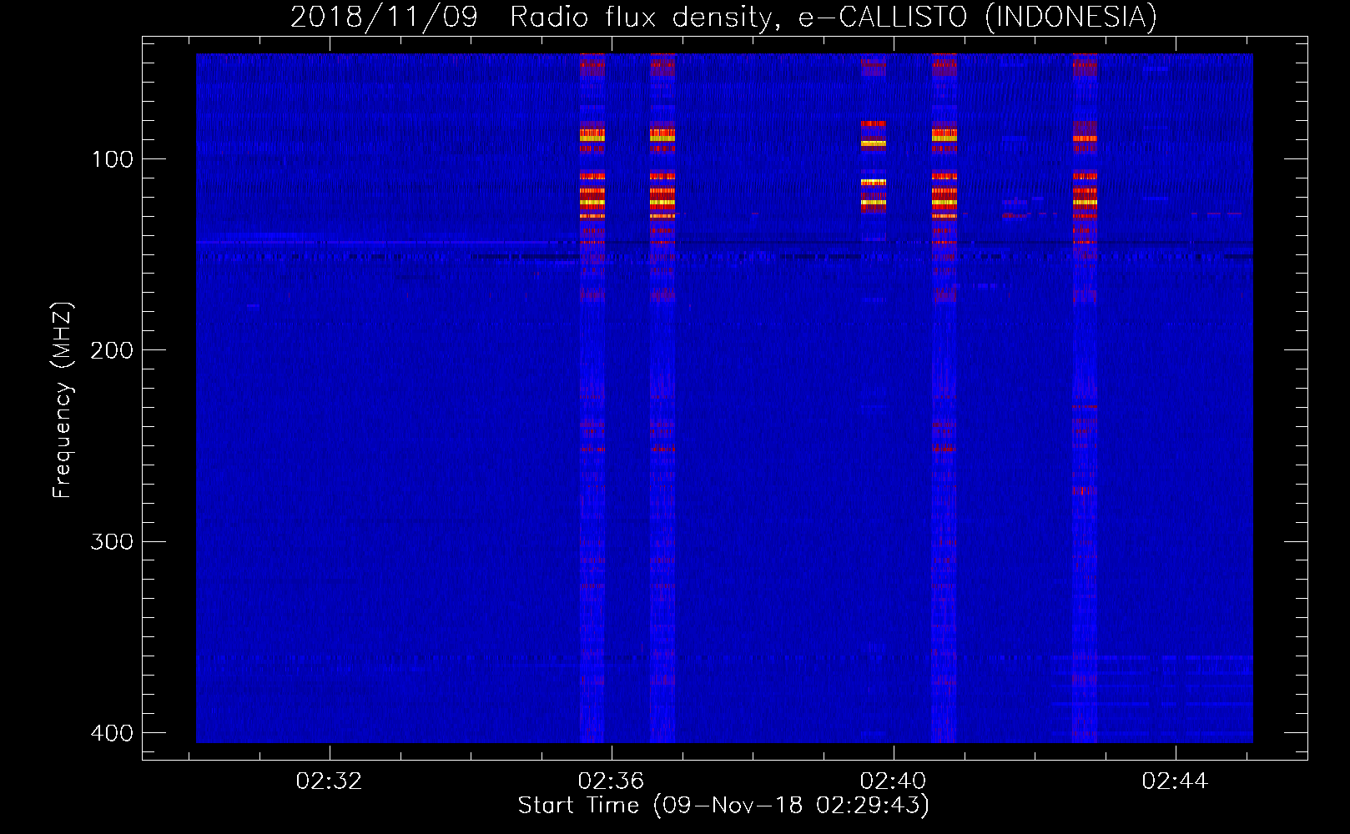
Task: Click the 'Frequency (MHZ)' y-axis label
Action: click(63, 400)
